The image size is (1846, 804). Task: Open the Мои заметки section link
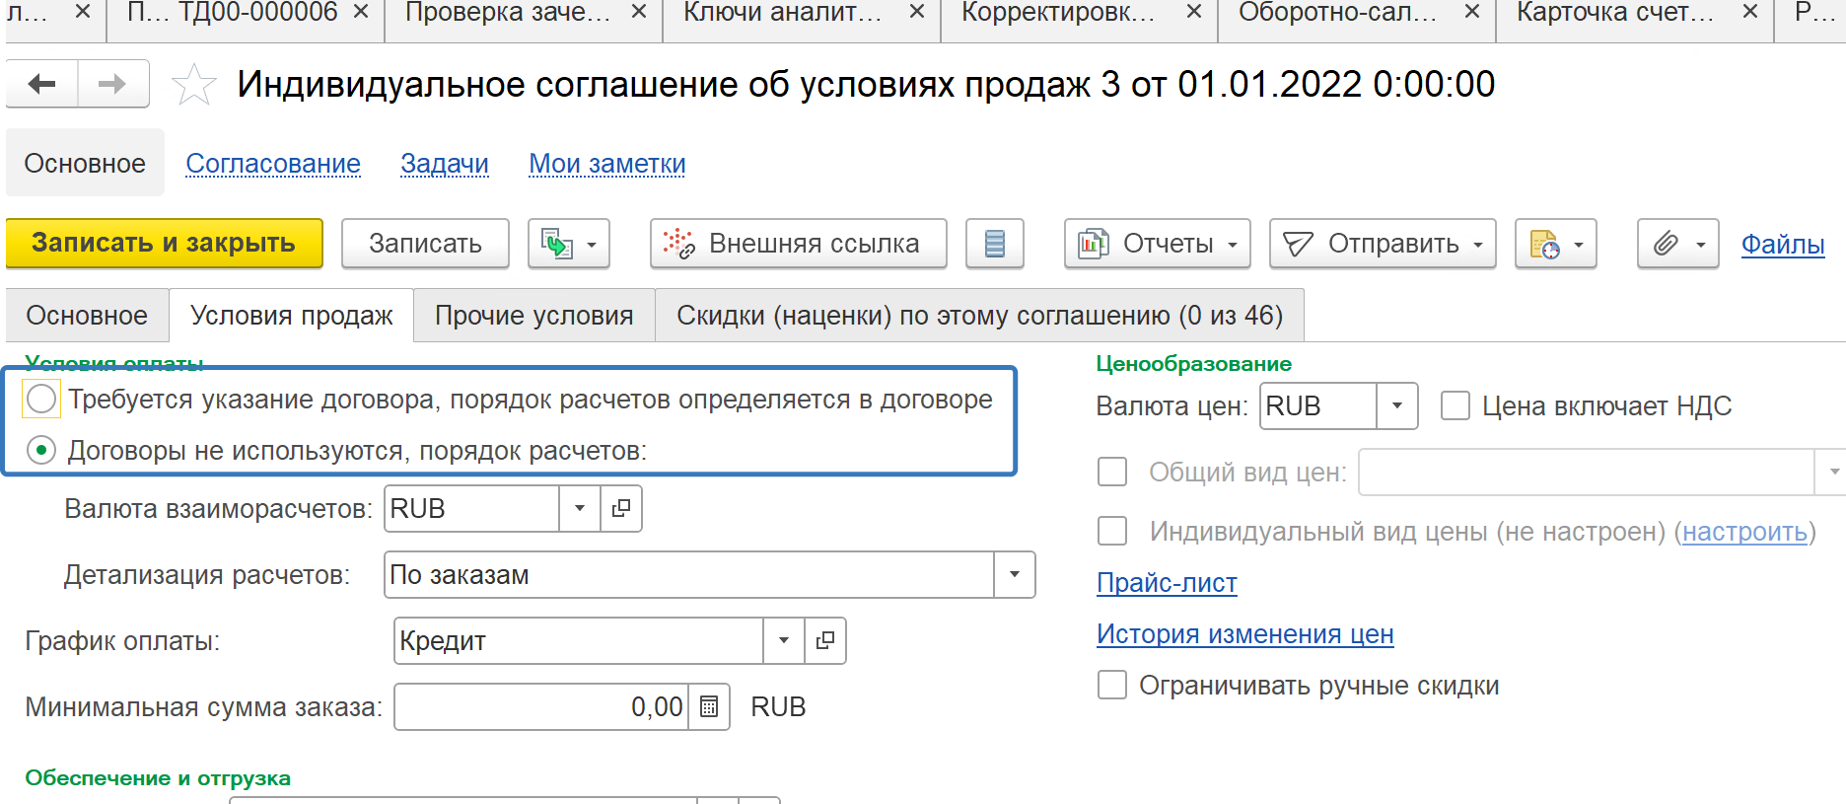(x=607, y=164)
